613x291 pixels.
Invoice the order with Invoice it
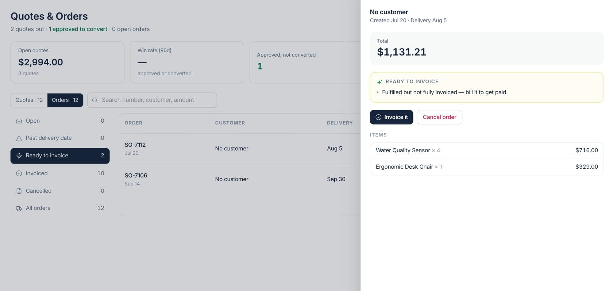click(392, 117)
